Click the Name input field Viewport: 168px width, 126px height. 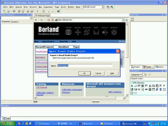tap(85, 66)
